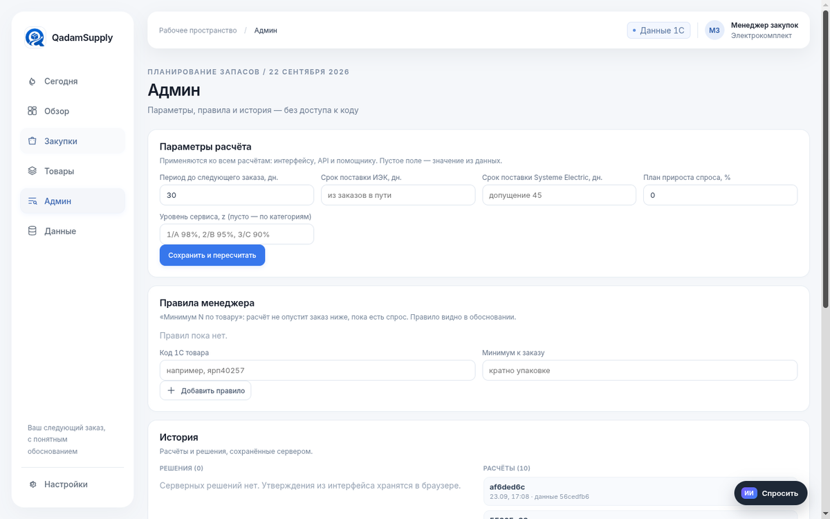The image size is (830, 519).
Task: Click the Добавить правило button
Action: coord(205,390)
